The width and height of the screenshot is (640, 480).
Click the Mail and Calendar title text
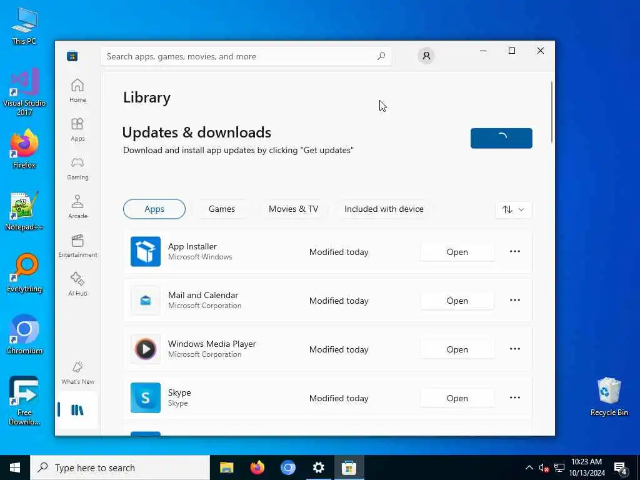[203, 295]
